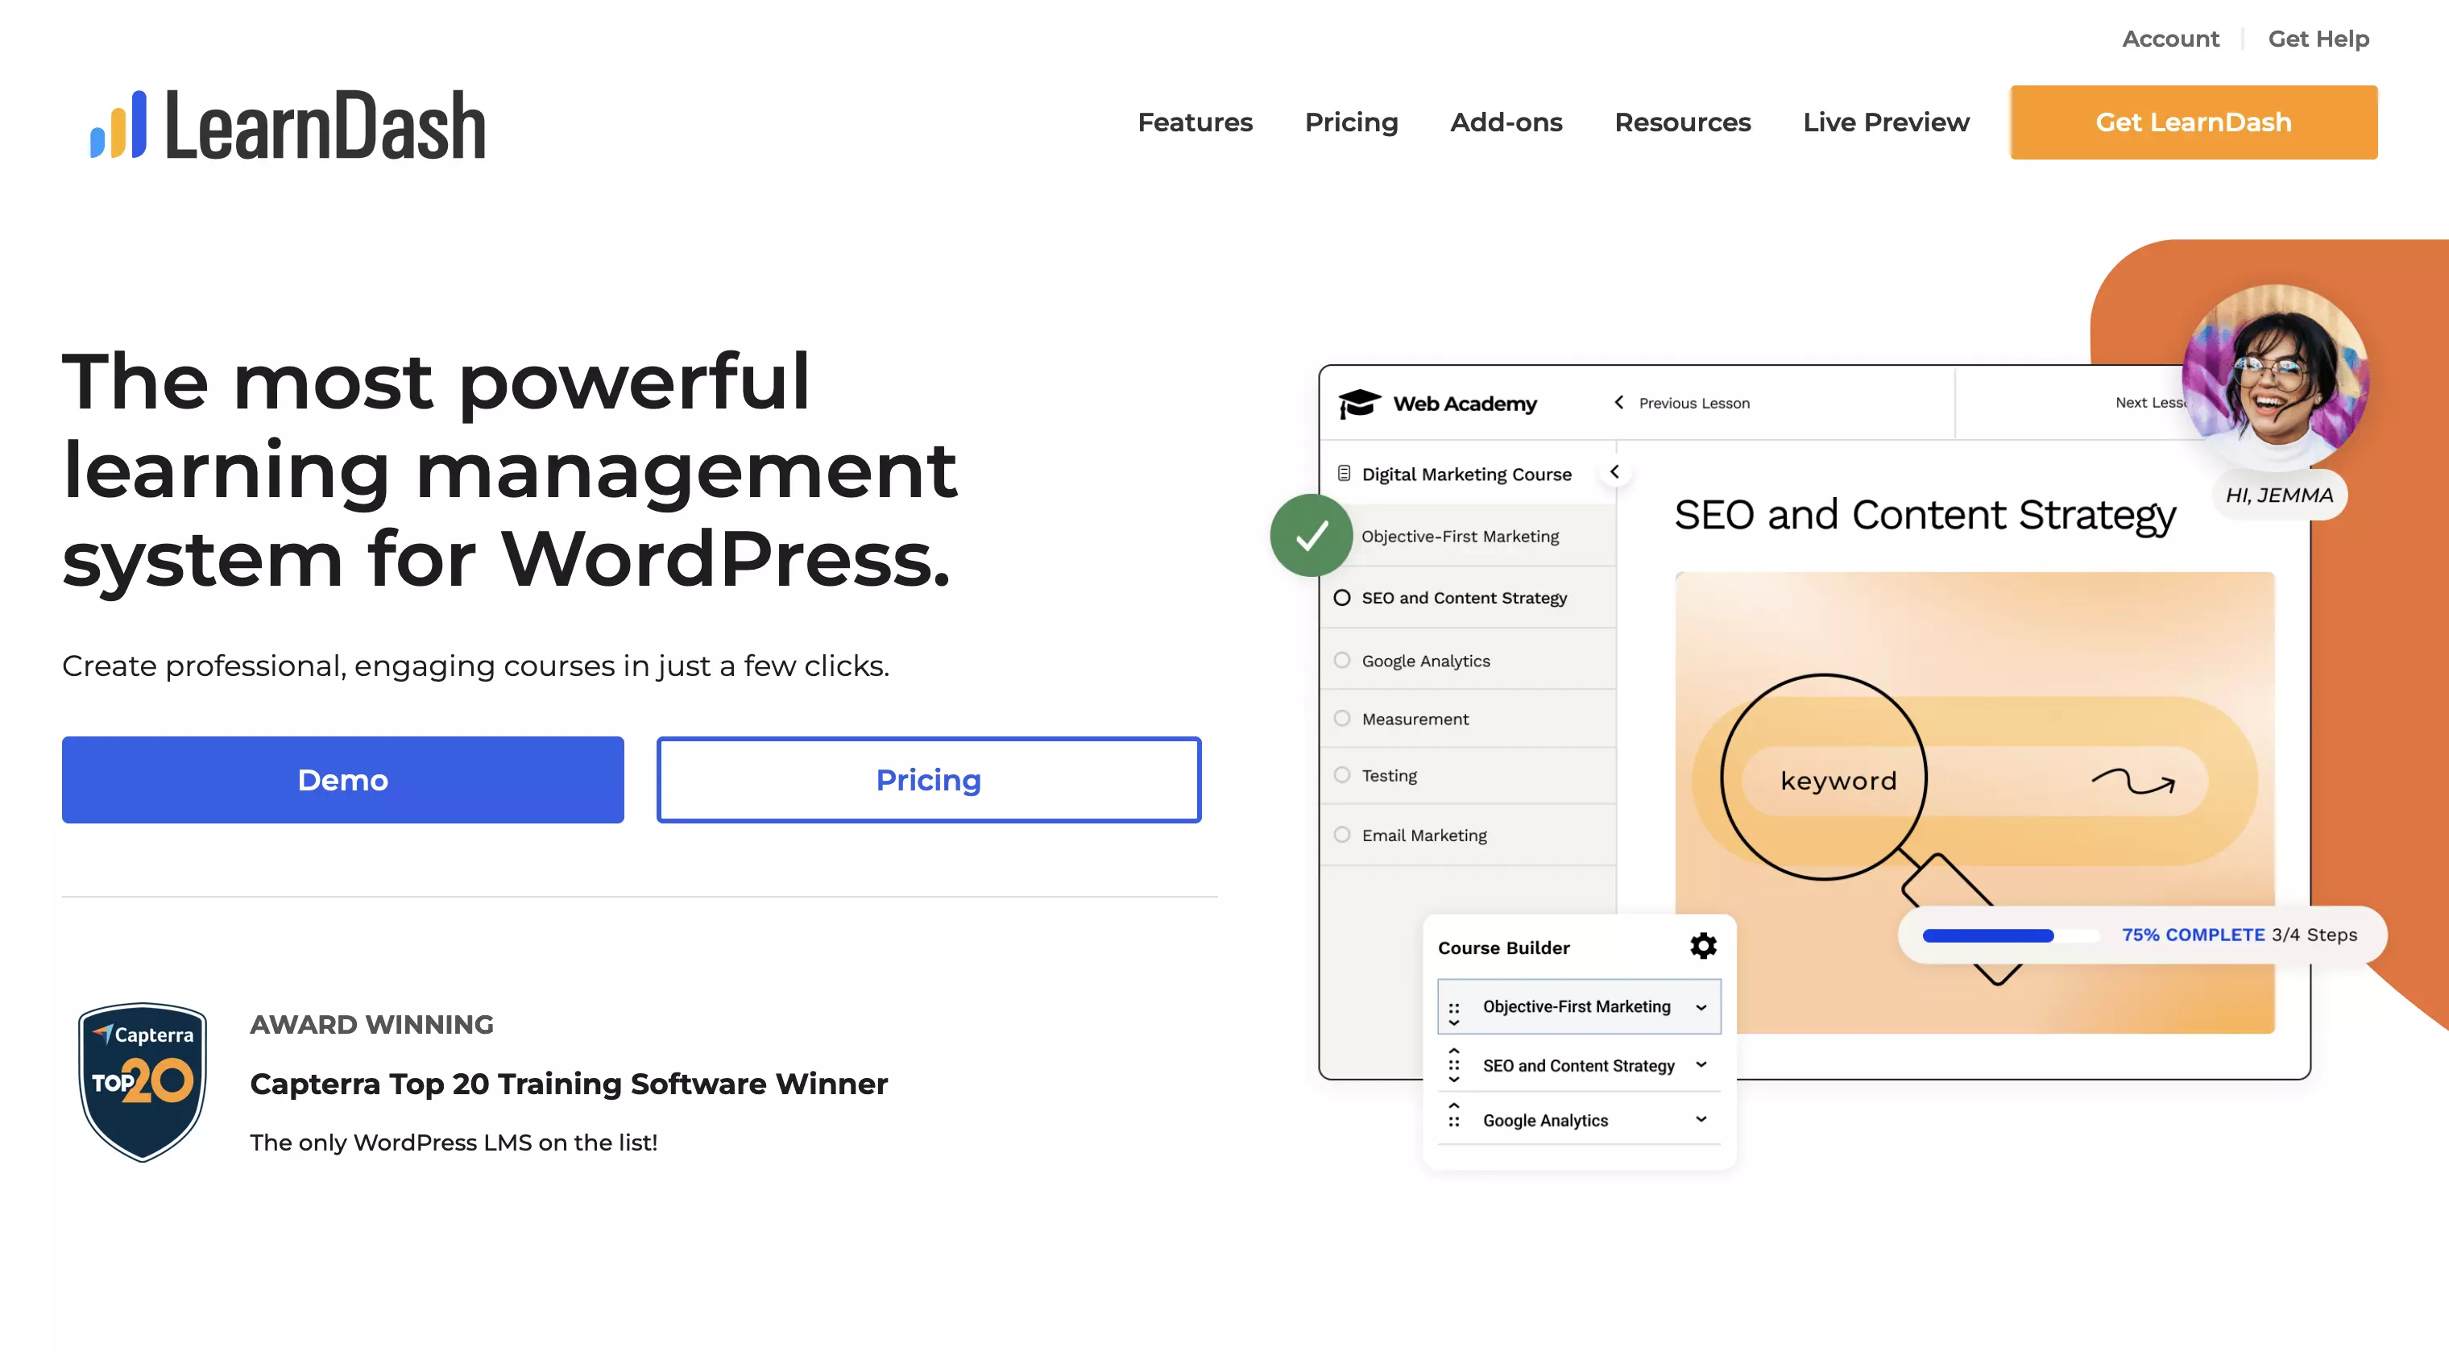This screenshot has height=1352, width=2449.
Task: Click the drag handle icon for Objective-First Marketing
Action: [1455, 1007]
